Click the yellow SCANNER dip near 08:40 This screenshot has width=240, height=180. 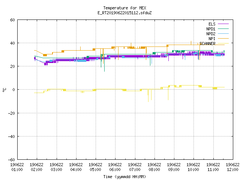coord(168,93)
